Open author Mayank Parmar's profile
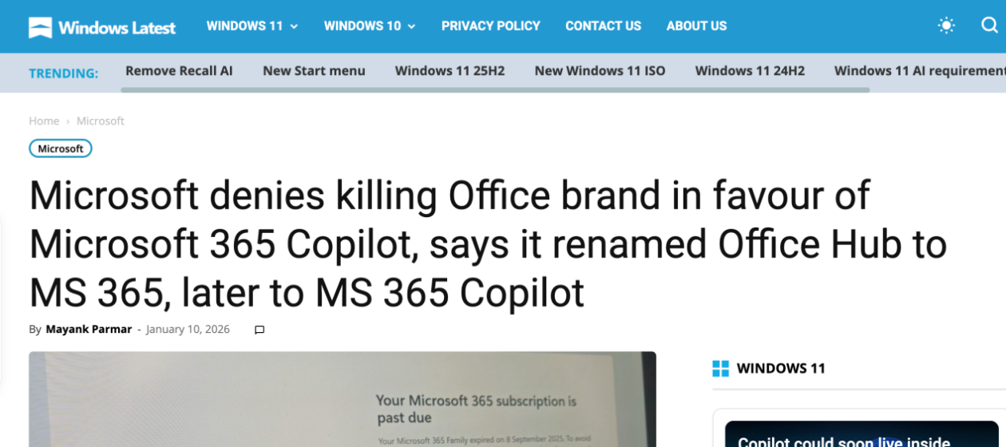This screenshot has width=1006, height=447. point(89,329)
